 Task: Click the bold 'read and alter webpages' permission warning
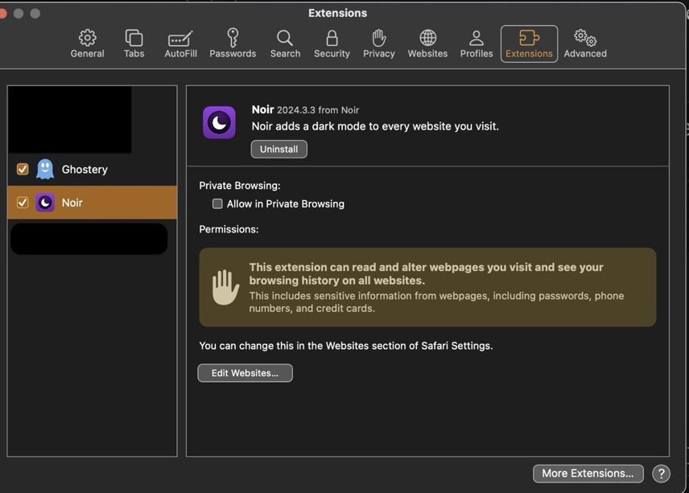pyautogui.click(x=427, y=274)
